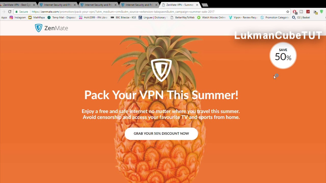326x183 pixels.
Task: Open the Instagram bookmark
Action: point(18,18)
